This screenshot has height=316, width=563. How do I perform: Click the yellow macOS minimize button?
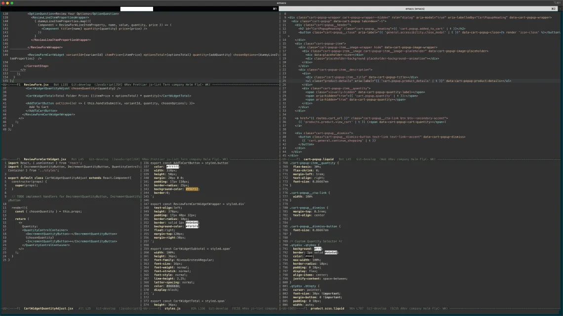point(7,3)
